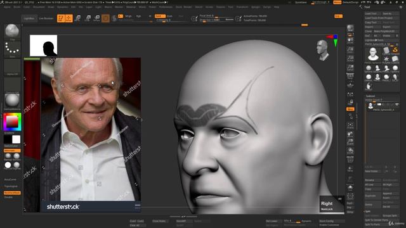Open the current material sphere
Viewport: 406px width, 228px height.
pos(12,101)
